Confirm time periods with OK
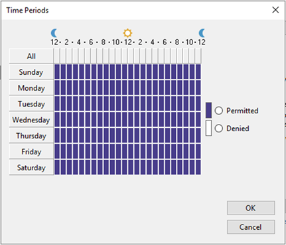Screen dimensions: 286x245 [251, 208]
